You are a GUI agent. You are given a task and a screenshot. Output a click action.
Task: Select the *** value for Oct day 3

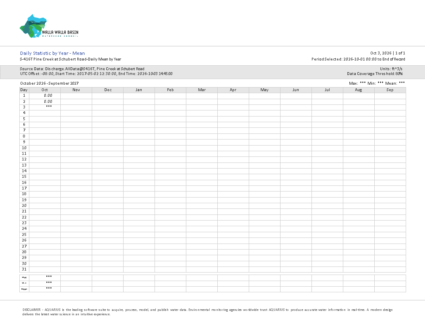click(x=49, y=106)
